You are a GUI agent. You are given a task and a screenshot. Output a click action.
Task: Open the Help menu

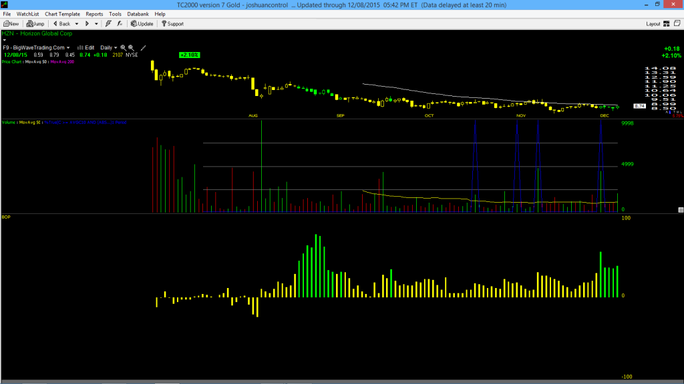click(x=160, y=14)
